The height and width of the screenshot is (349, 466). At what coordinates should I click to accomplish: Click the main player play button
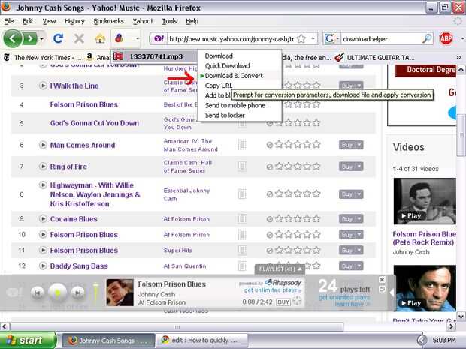58,293
